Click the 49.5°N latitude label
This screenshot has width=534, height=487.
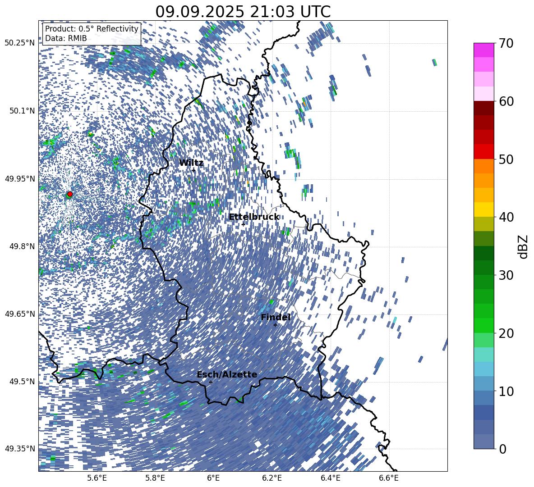coord(22,382)
